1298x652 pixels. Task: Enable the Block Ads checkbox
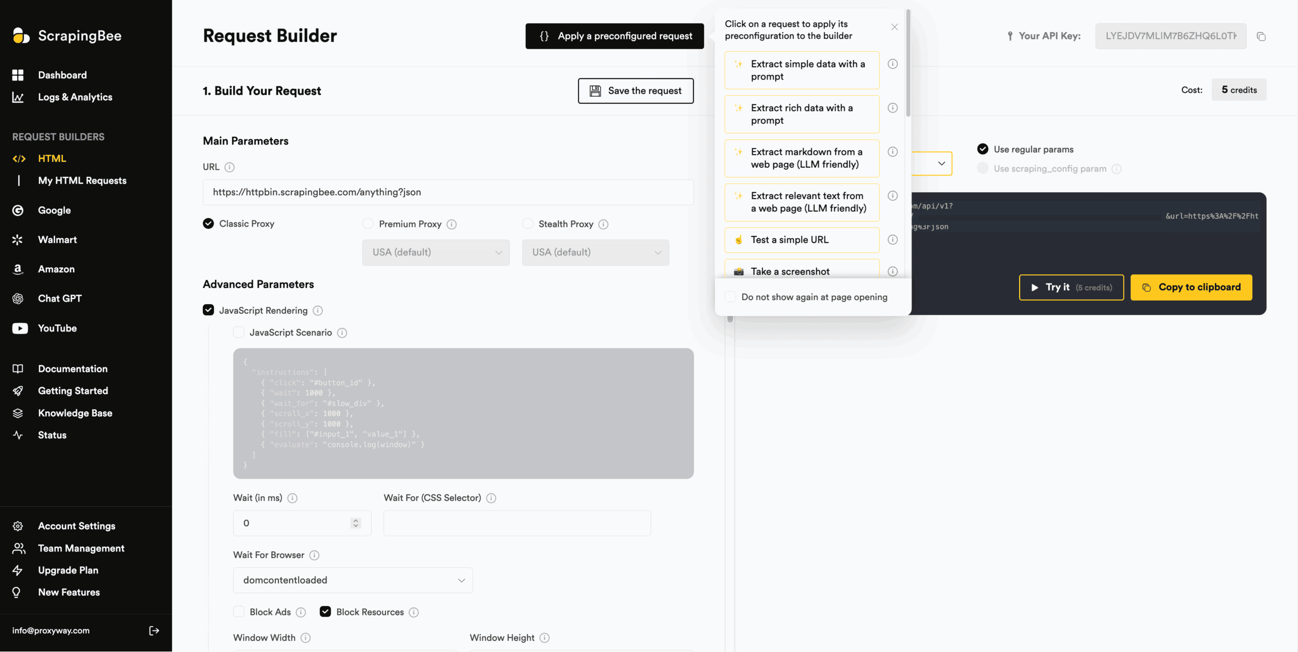click(239, 612)
